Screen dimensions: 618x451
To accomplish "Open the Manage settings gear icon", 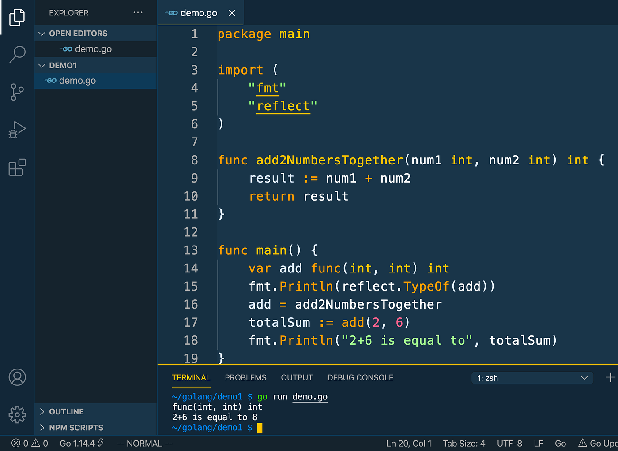I will pyautogui.click(x=17, y=415).
